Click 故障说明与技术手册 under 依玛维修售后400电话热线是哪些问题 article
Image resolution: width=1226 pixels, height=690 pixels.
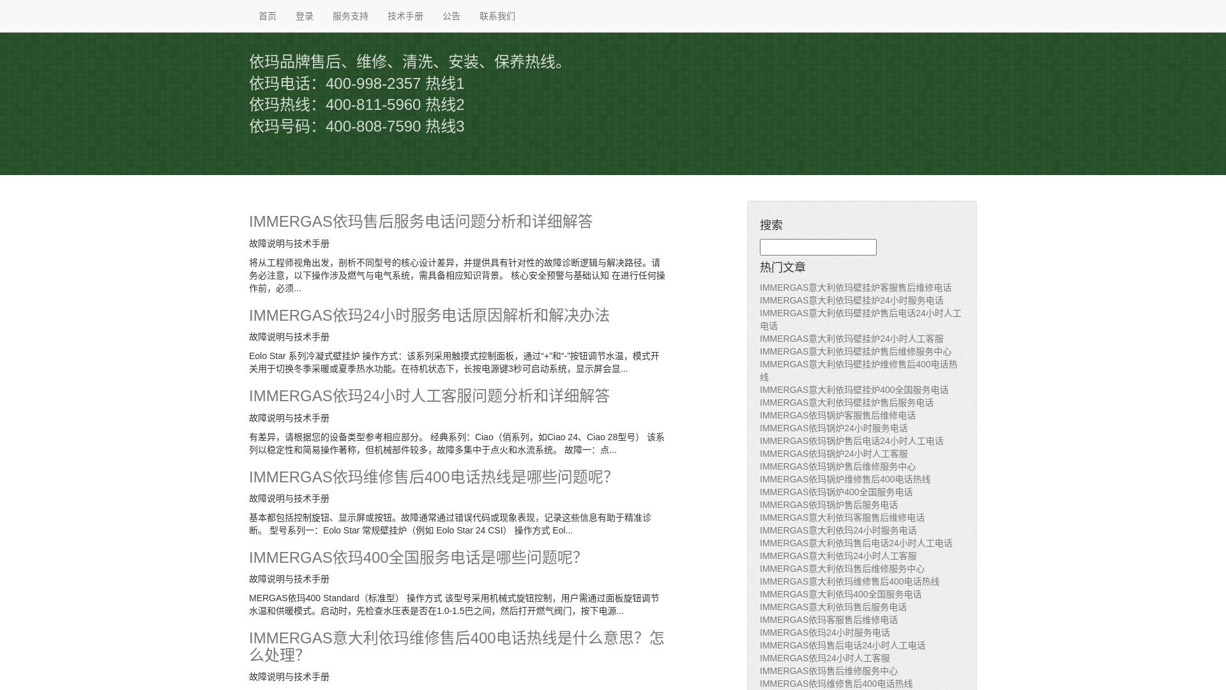[289, 498]
